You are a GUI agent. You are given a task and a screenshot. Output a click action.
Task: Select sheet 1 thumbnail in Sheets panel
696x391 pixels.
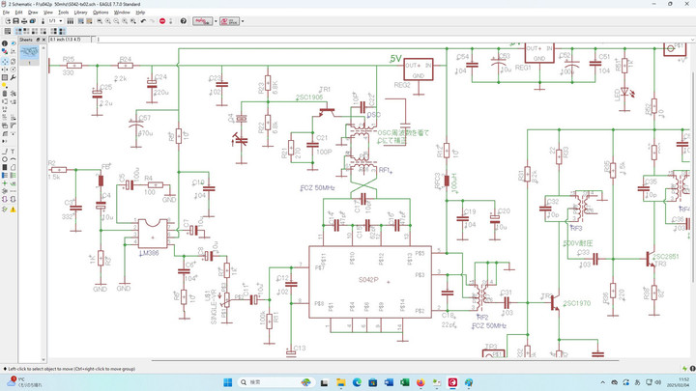[31, 50]
